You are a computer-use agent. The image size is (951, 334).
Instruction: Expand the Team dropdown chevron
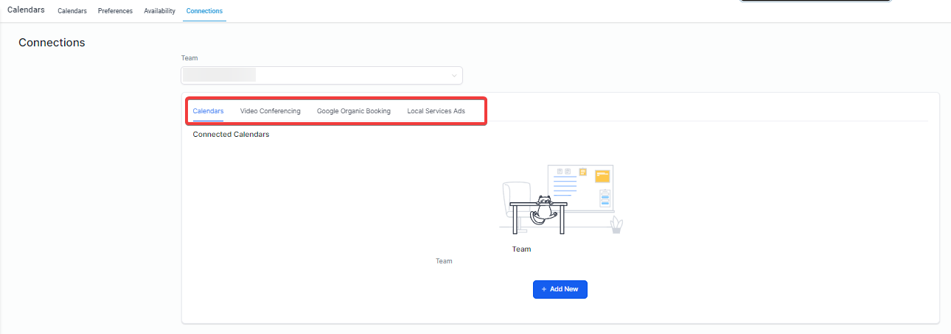454,75
